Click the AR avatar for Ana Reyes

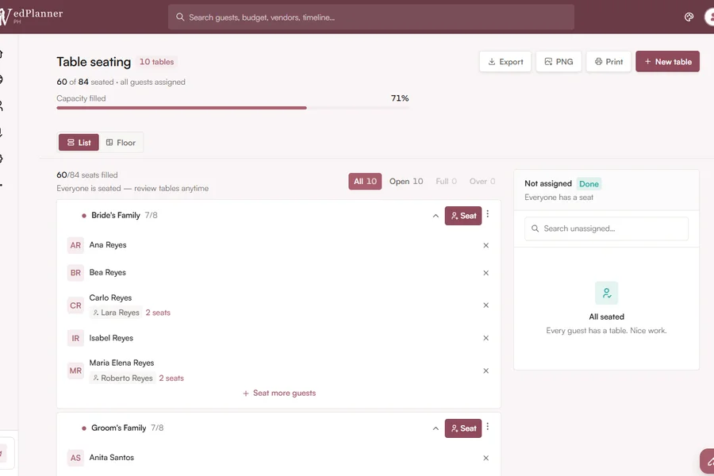pos(75,245)
